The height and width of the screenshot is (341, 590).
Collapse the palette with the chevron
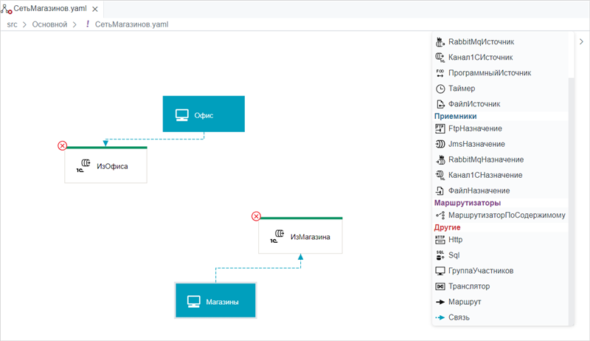[581, 42]
